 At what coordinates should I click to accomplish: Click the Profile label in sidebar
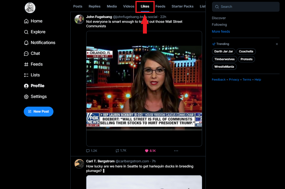tap(38, 86)
